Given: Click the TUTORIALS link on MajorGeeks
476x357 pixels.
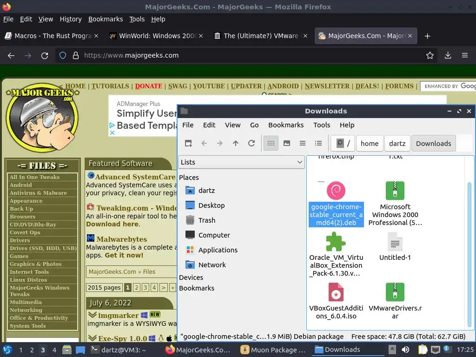Looking at the screenshot, I should click(110, 86).
